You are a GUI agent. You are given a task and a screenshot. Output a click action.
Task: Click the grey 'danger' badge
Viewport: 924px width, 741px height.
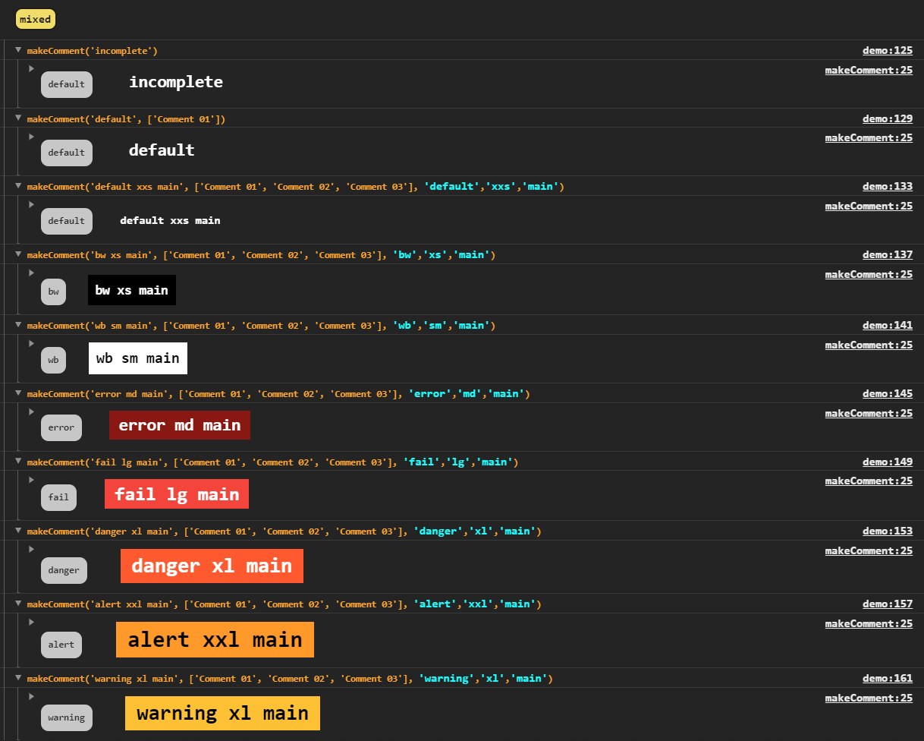coord(64,570)
